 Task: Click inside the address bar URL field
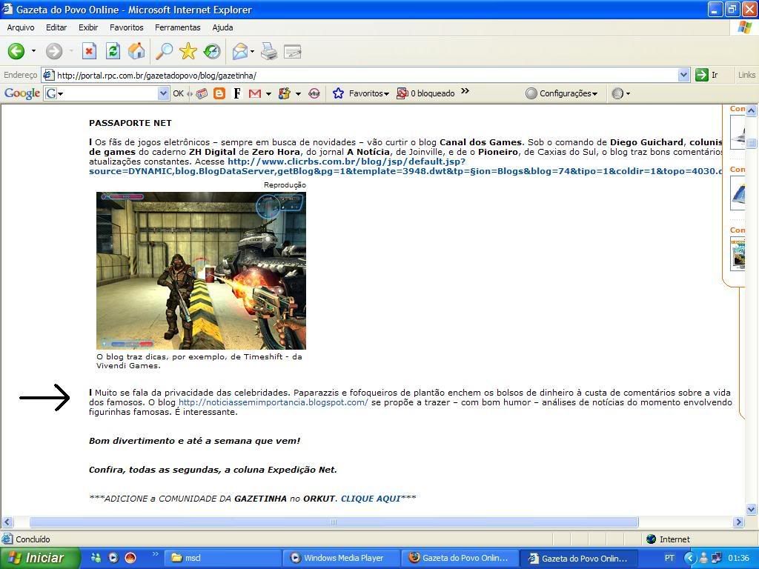365,75
